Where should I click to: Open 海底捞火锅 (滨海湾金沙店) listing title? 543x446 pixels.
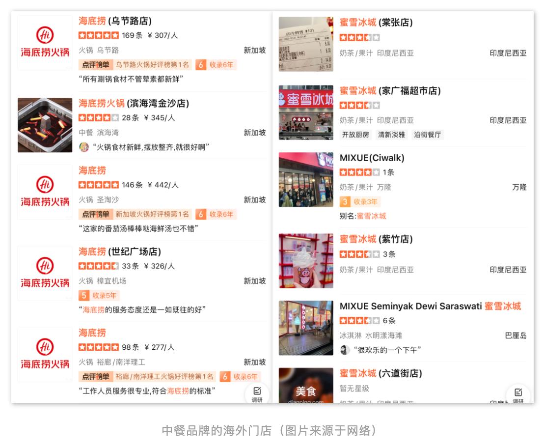pyautogui.click(x=134, y=103)
